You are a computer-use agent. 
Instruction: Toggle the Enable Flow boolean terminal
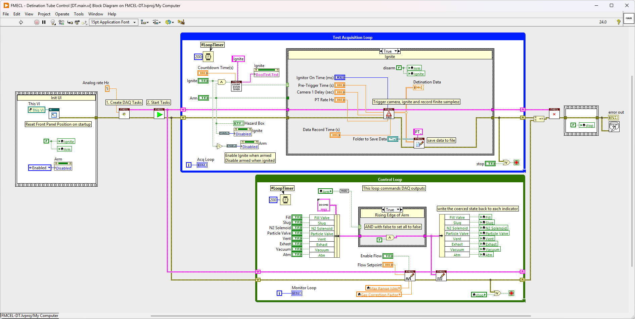(388, 256)
